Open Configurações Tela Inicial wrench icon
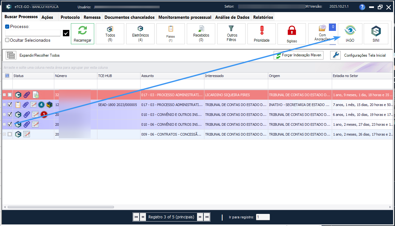 click(335, 55)
